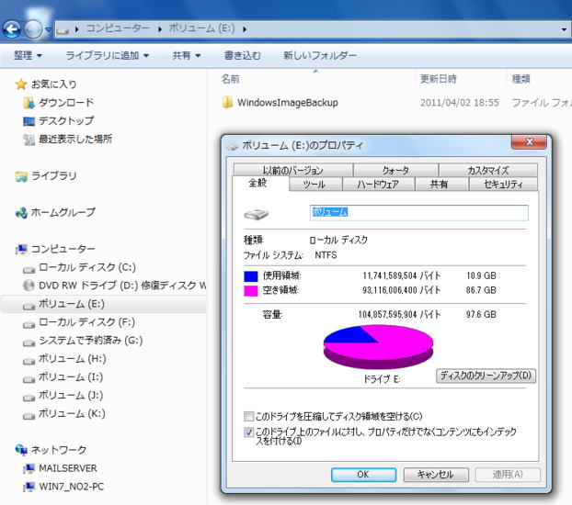The width and height of the screenshot is (572, 505).
Task: Click the キャンセル button
Action: pos(436,475)
